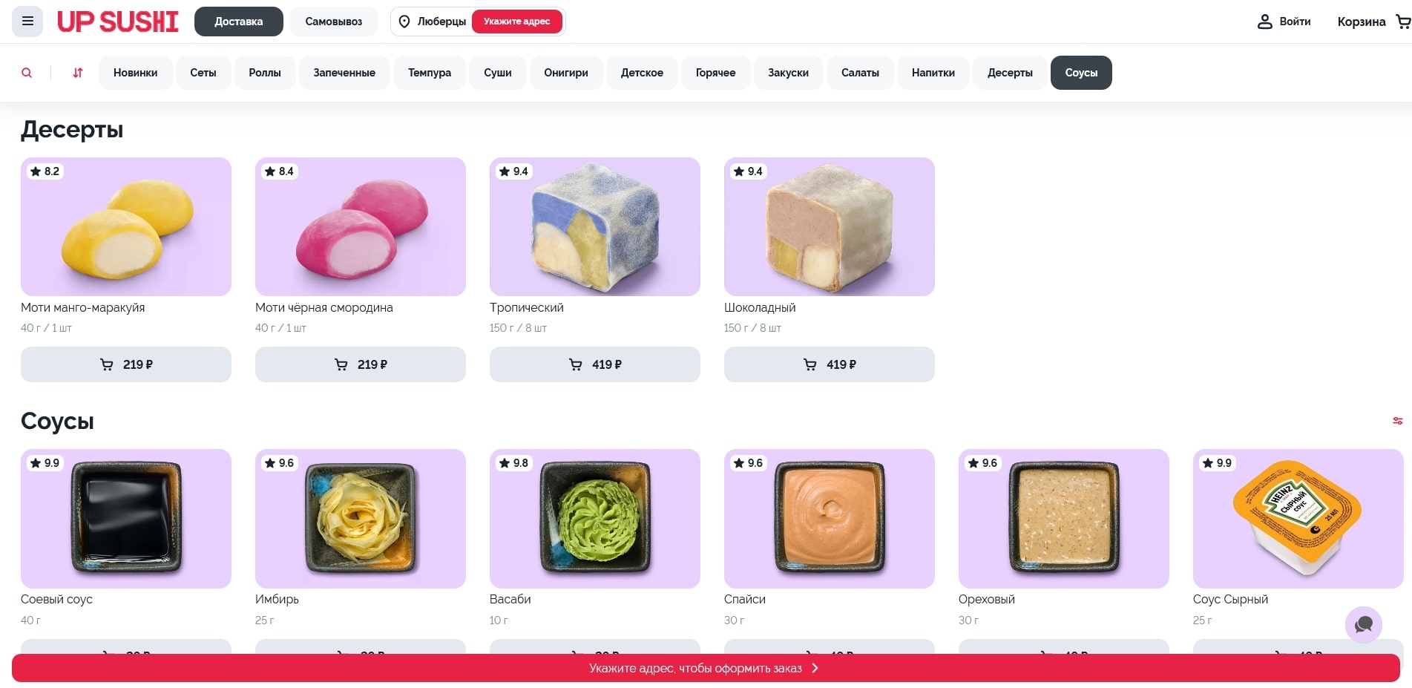Add Моти манго-маракуйя for 219 ₽

pos(126,364)
